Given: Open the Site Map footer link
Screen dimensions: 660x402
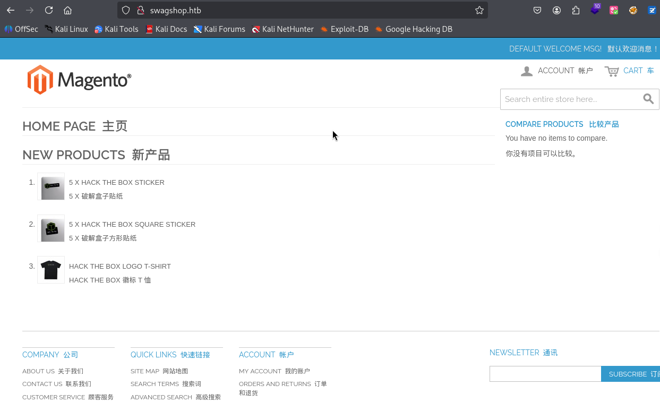Looking at the screenshot, I should [159, 371].
